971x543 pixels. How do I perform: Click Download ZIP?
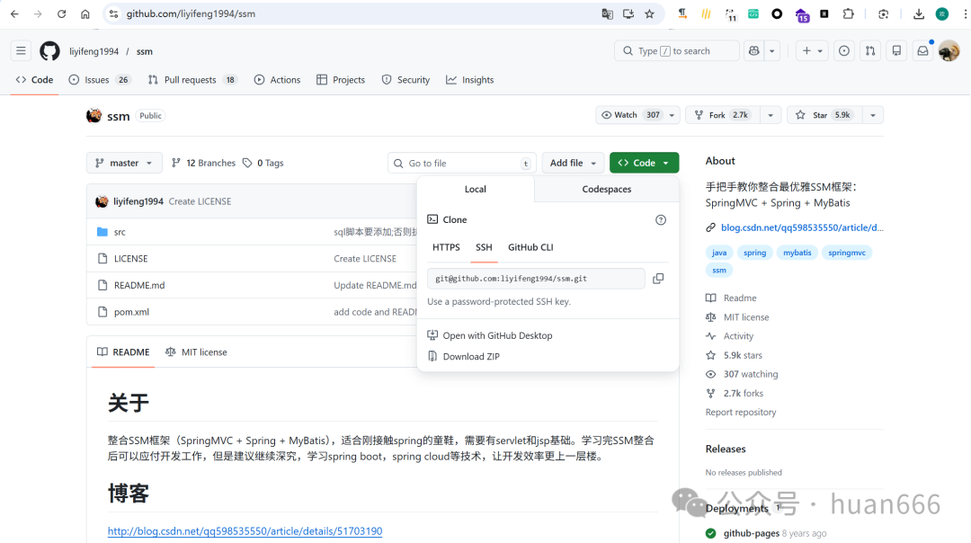click(x=471, y=357)
